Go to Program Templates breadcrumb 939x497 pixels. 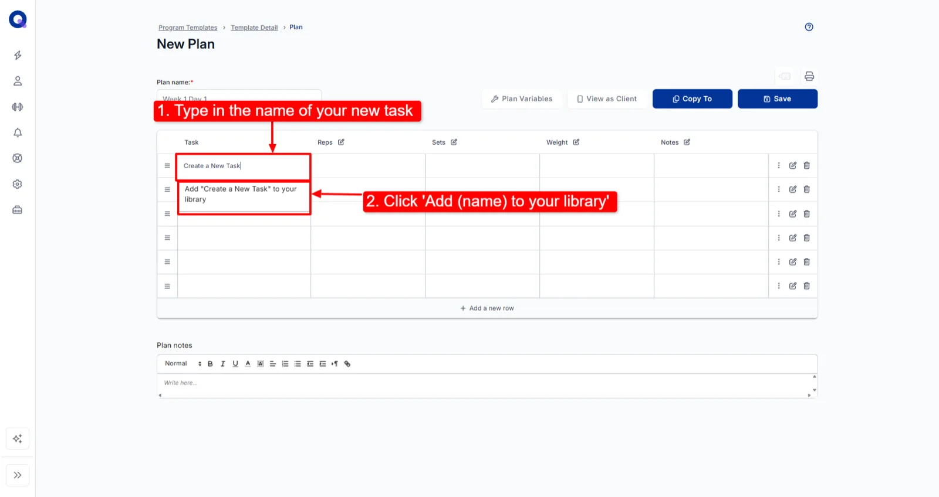(188, 28)
